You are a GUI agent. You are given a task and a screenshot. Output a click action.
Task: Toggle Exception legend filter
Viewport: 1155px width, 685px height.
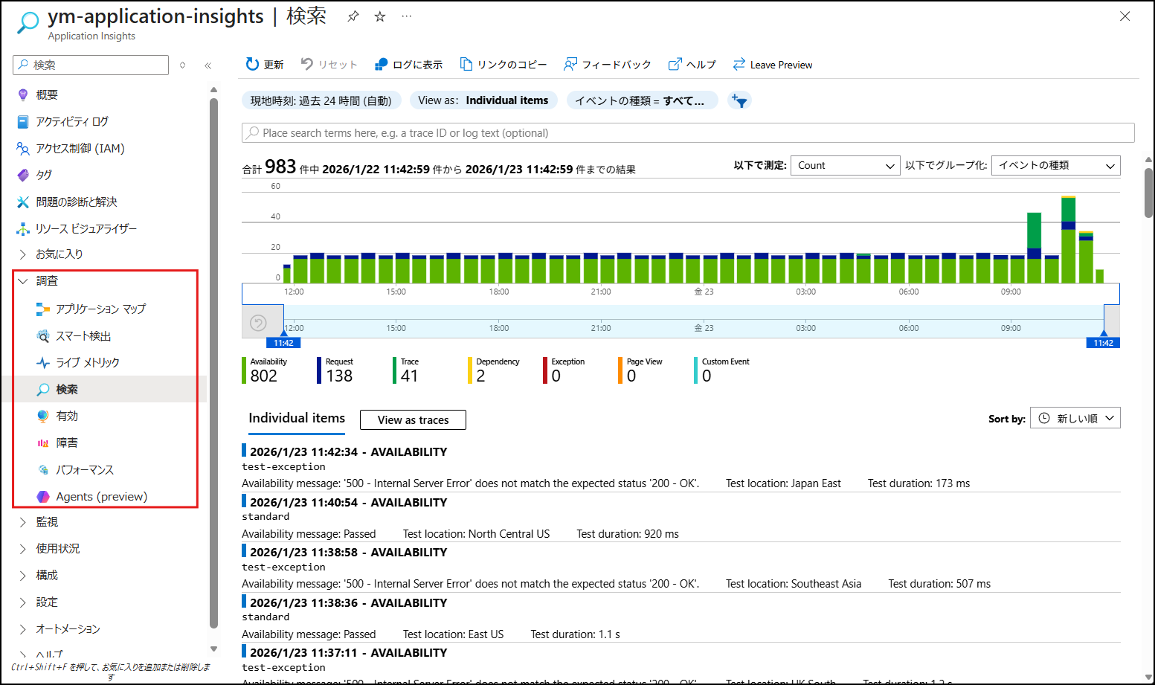564,370
